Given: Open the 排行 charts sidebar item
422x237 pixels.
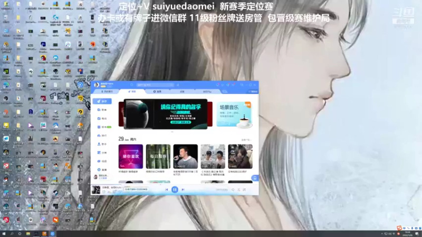Looking at the screenshot, I should pos(102,136).
